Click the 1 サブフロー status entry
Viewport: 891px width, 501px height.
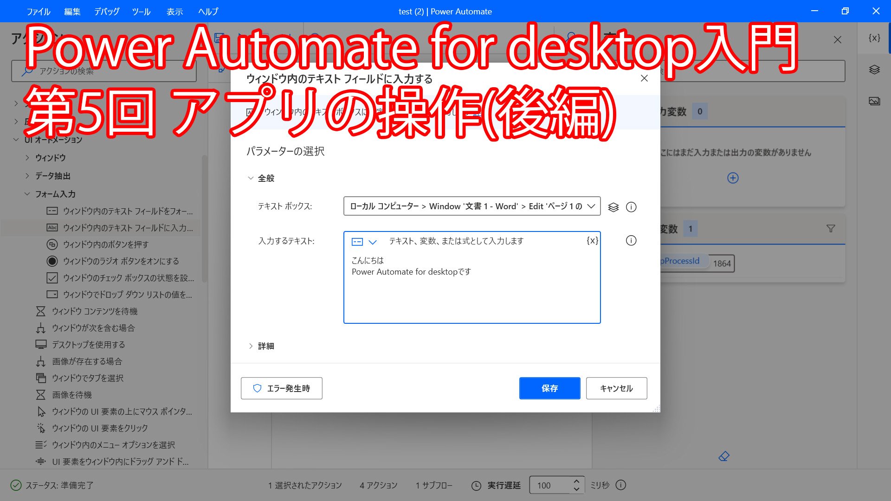[x=434, y=485]
